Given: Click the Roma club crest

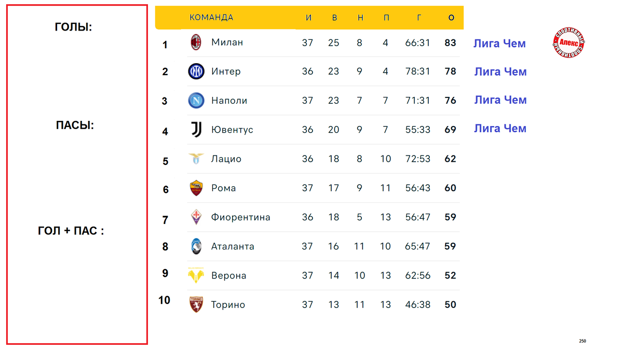Looking at the screenshot, I should coord(196,188).
